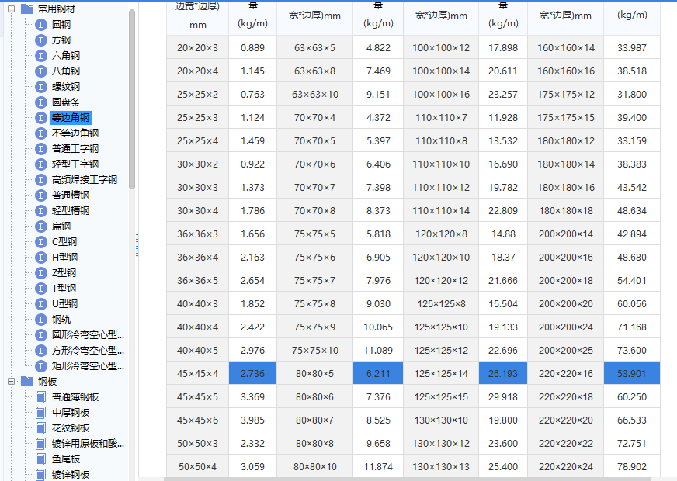This screenshot has height=481, width=677.
Task: Click the icon beside 钢轨
Action: pyautogui.click(x=40, y=320)
